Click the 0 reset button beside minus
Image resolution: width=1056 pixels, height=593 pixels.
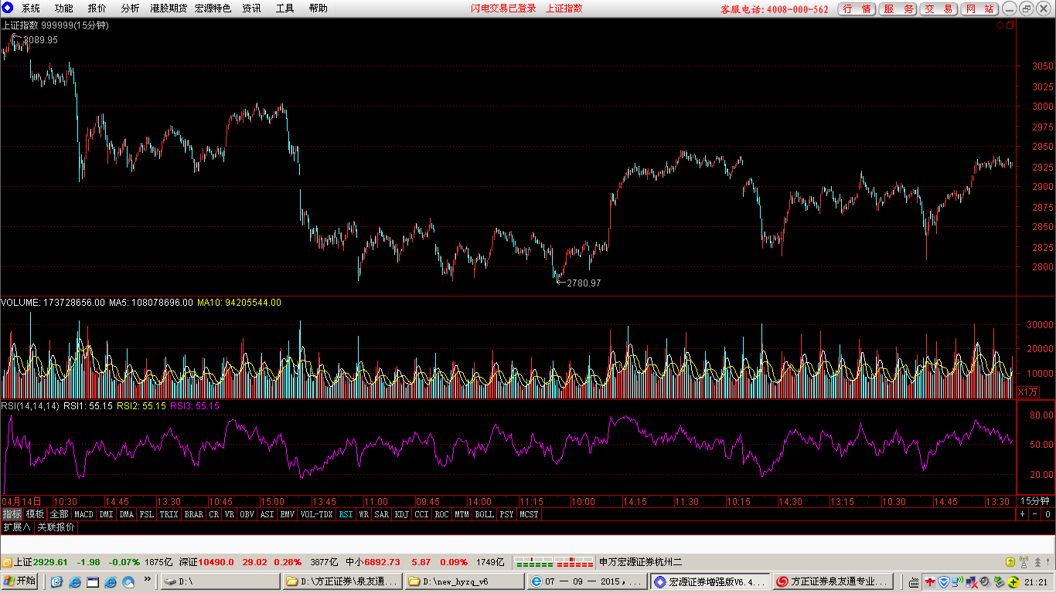point(1047,513)
